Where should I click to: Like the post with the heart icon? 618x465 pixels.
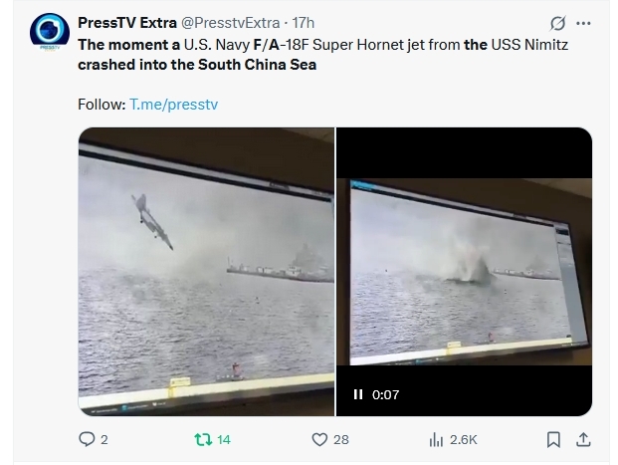point(319,439)
